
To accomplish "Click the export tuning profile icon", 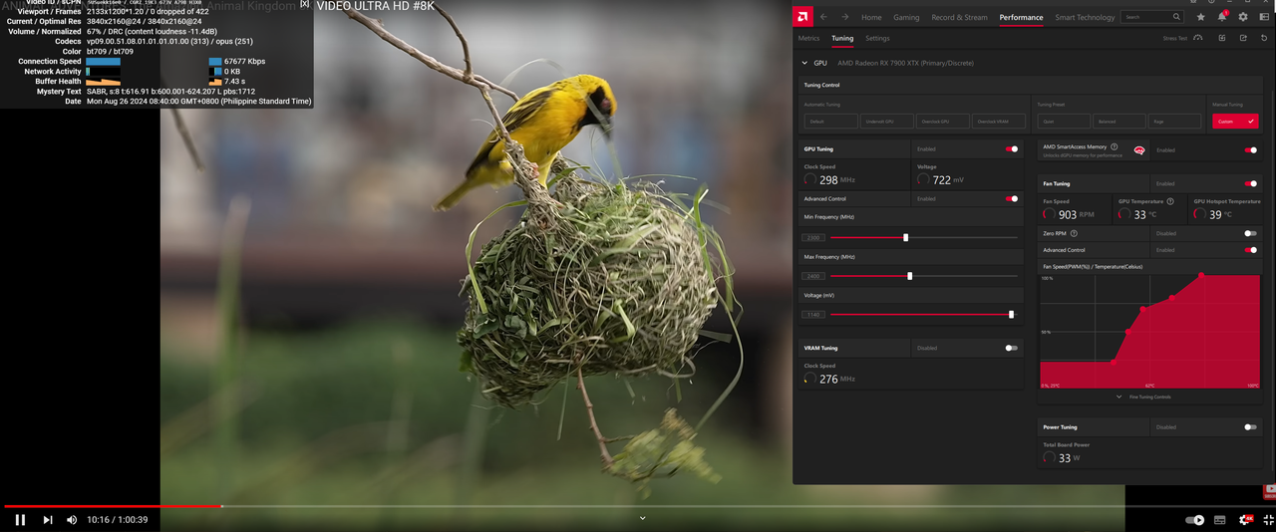I will coord(1243,38).
